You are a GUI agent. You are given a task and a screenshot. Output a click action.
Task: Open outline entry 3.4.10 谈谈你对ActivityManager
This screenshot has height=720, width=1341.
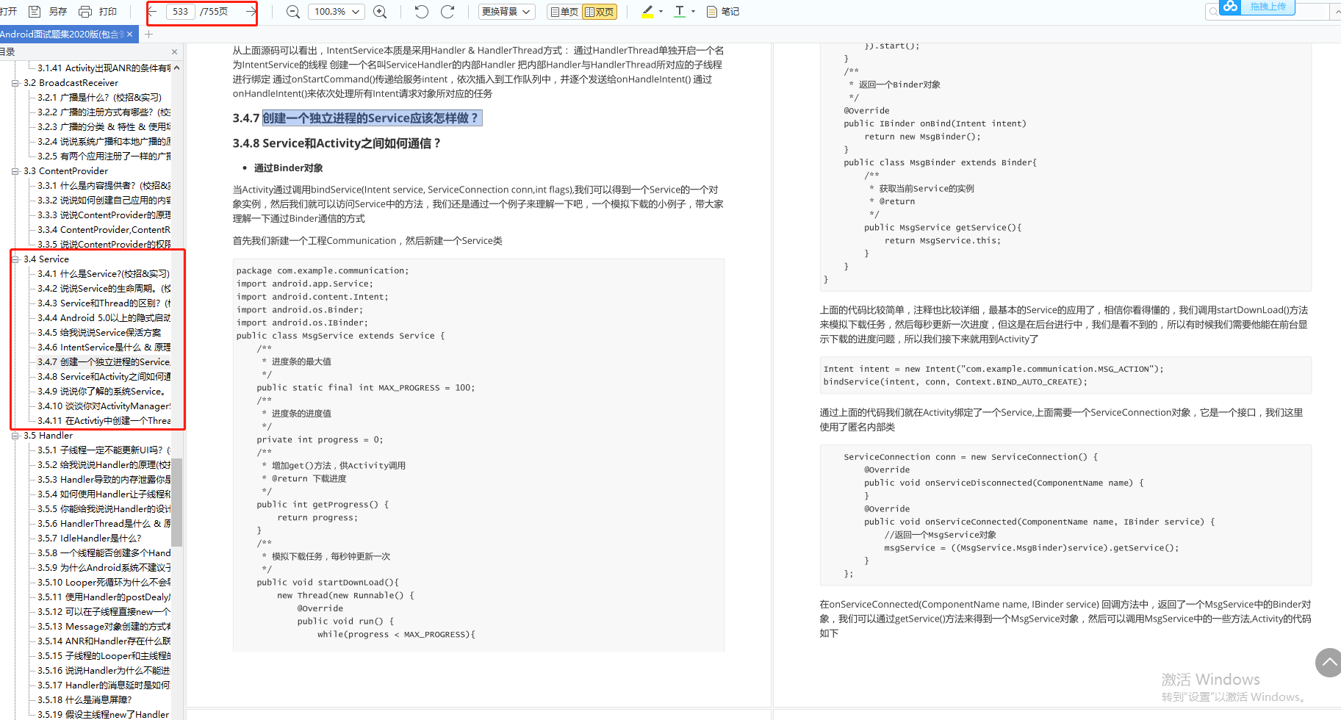104,406
